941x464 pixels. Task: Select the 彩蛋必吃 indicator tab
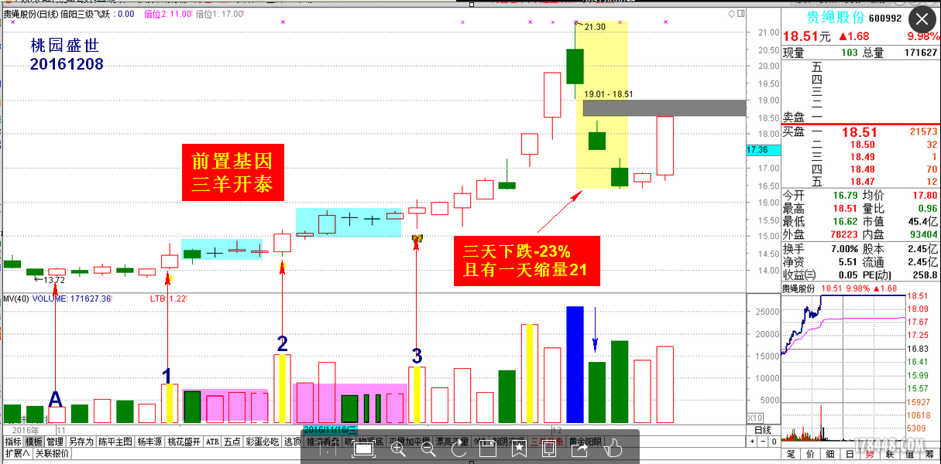[262, 442]
